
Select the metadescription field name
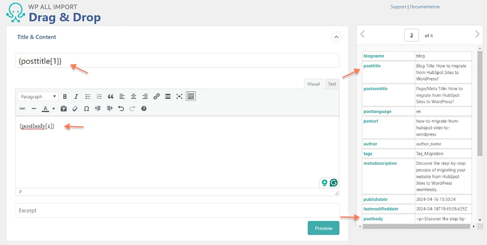(380, 163)
